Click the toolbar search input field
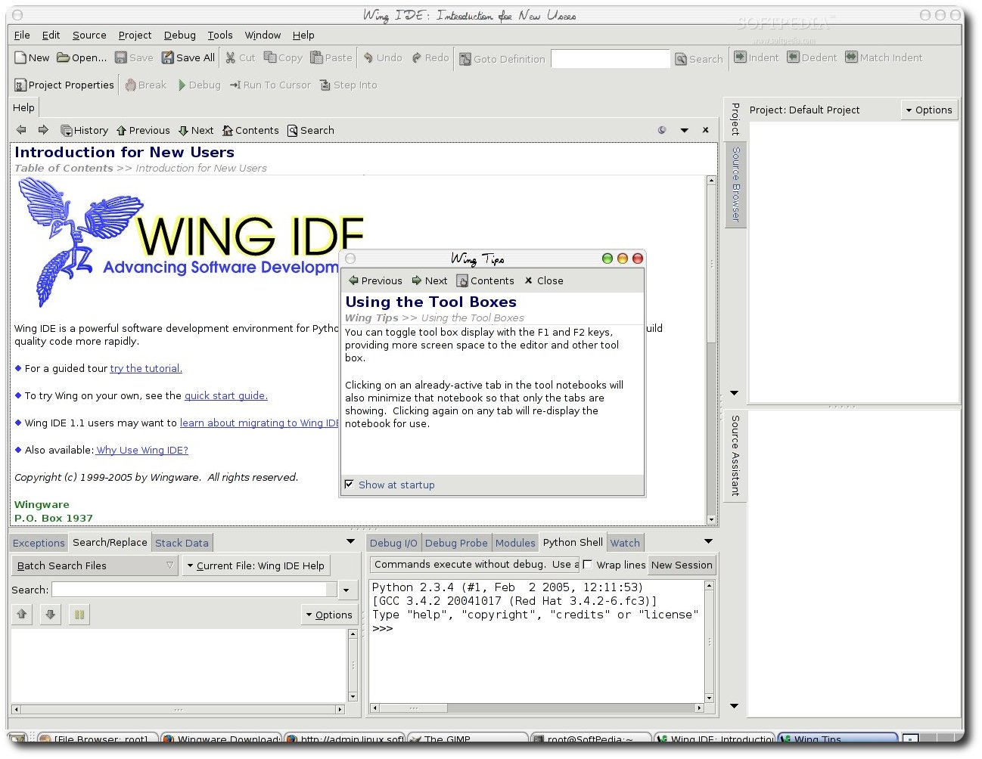Viewport: 982px width, 759px height. tap(610, 59)
